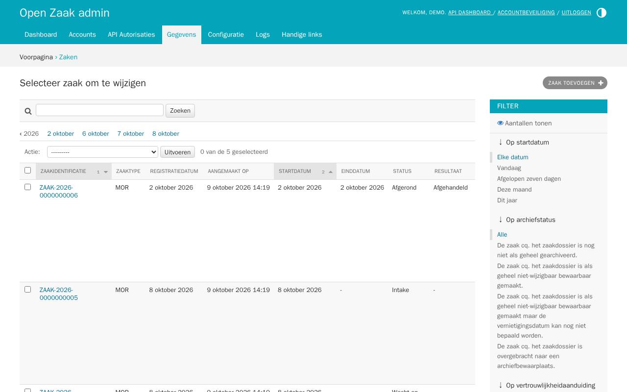Filter by date 6 oktober
The height and width of the screenshot is (392, 627).
[x=96, y=133]
